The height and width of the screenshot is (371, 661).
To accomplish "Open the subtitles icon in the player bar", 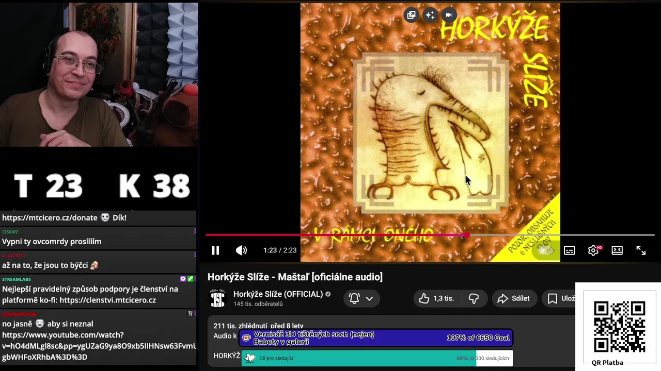I will pos(569,250).
